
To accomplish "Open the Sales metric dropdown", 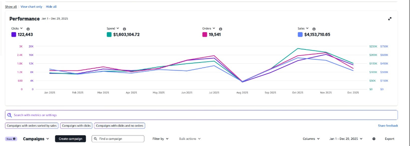I will 303,28.
